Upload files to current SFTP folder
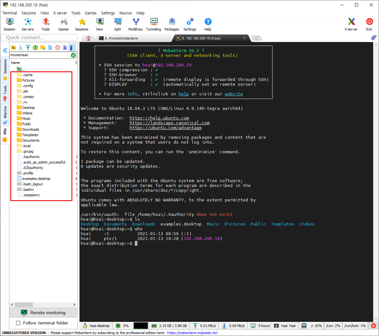 [x=28, y=48]
